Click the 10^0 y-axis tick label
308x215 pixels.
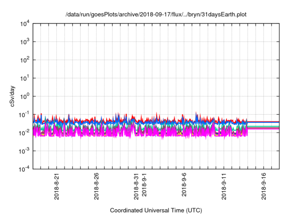(25, 96)
